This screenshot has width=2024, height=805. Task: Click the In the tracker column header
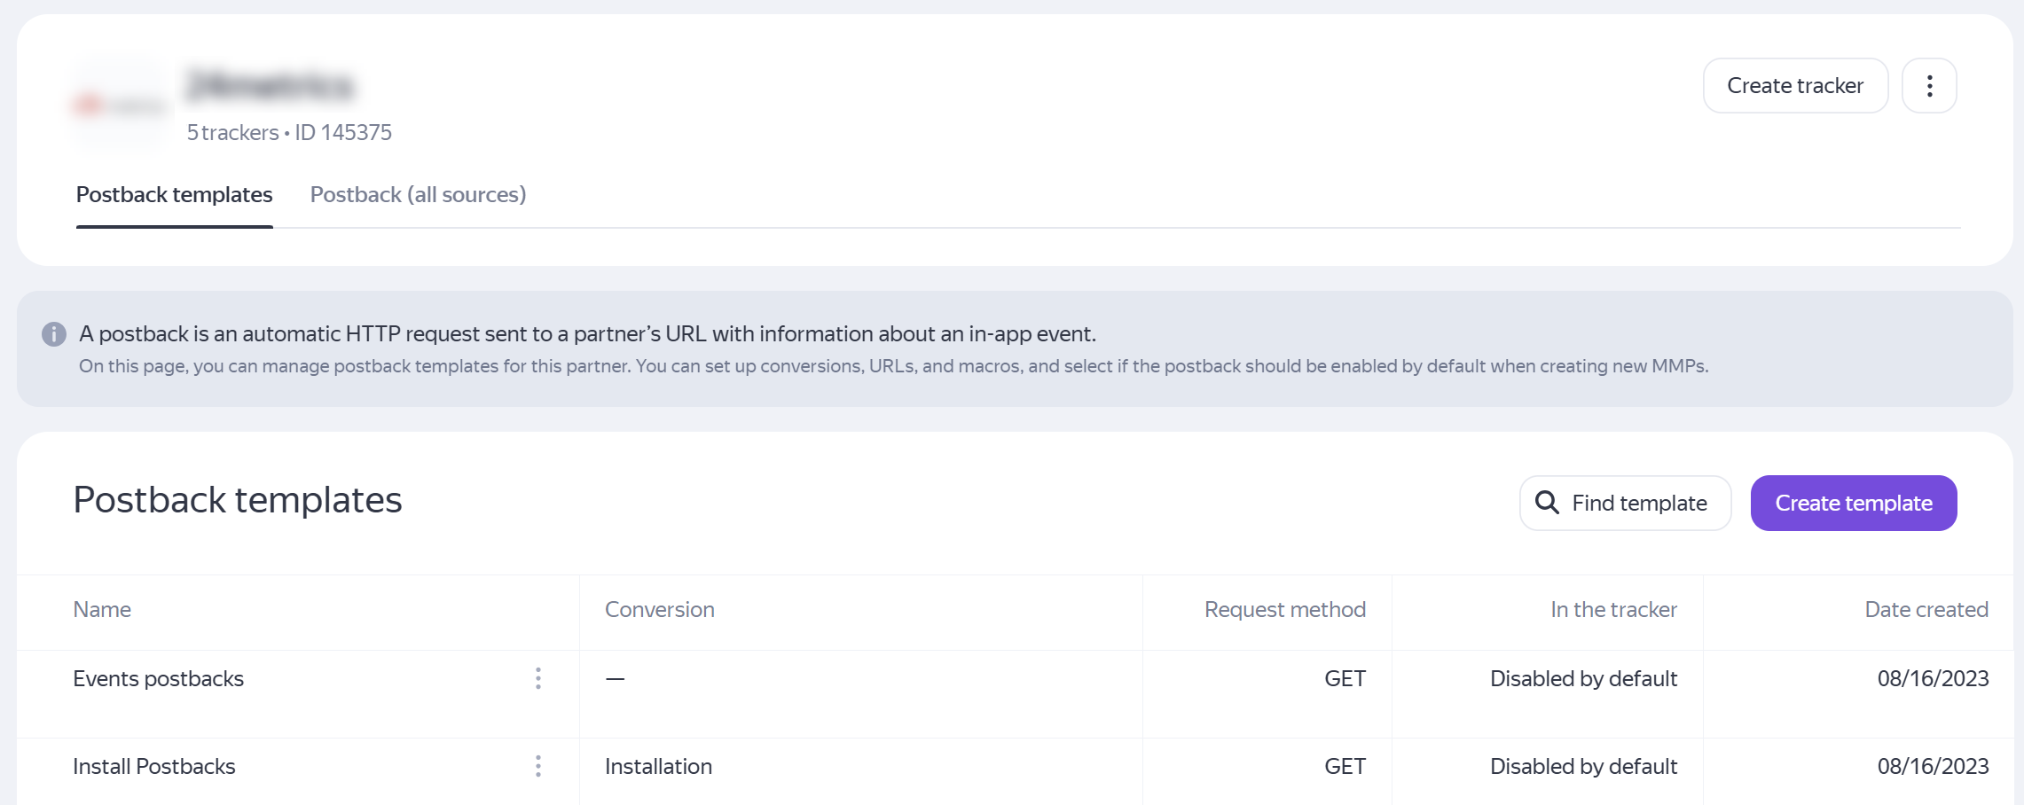1613,610
